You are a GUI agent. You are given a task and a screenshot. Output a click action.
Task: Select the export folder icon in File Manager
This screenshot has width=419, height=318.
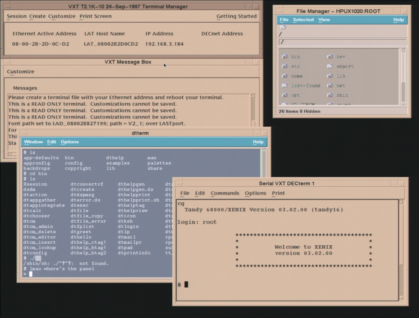pos(330,66)
